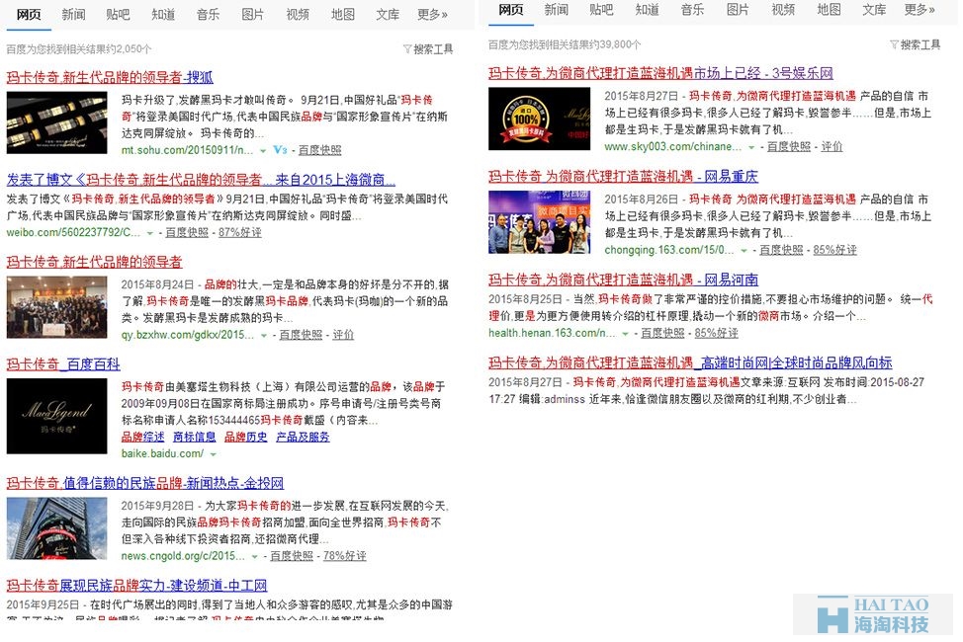Expand the dropdown arrow after mt.sohu.com URL
The height and width of the screenshot is (642, 963).
pyautogui.click(x=263, y=150)
